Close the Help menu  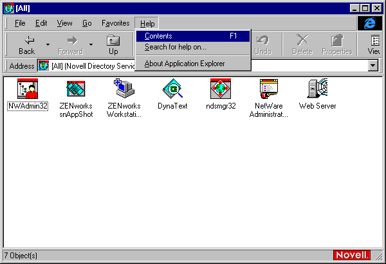[x=147, y=23]
